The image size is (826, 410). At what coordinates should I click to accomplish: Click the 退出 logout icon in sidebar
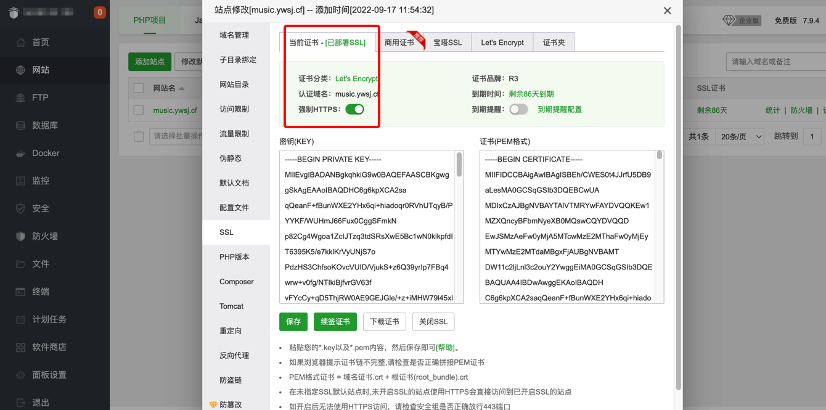[x=20, y=403]
